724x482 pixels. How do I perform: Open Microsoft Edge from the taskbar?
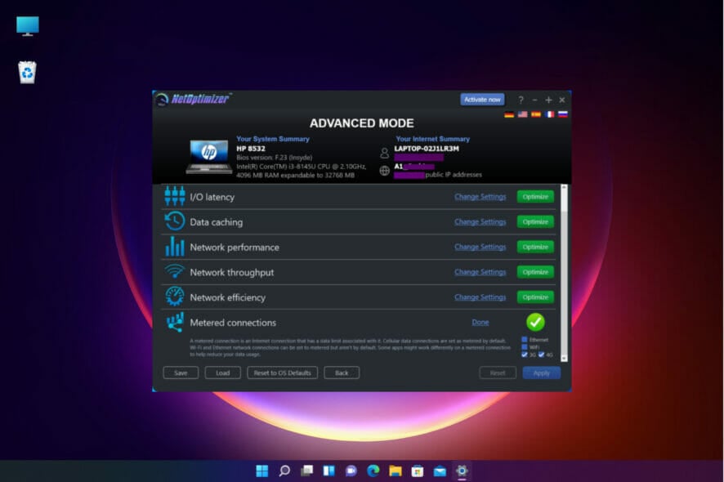(373, 471)
